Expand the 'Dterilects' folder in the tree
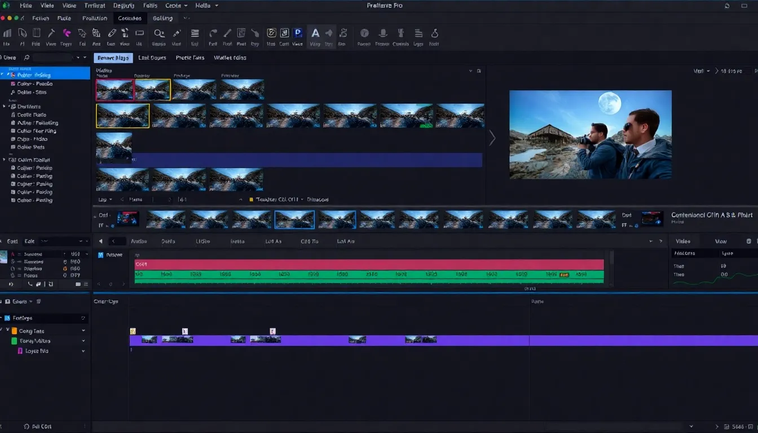Screen dimensions: 758x433 pos(5,107)
